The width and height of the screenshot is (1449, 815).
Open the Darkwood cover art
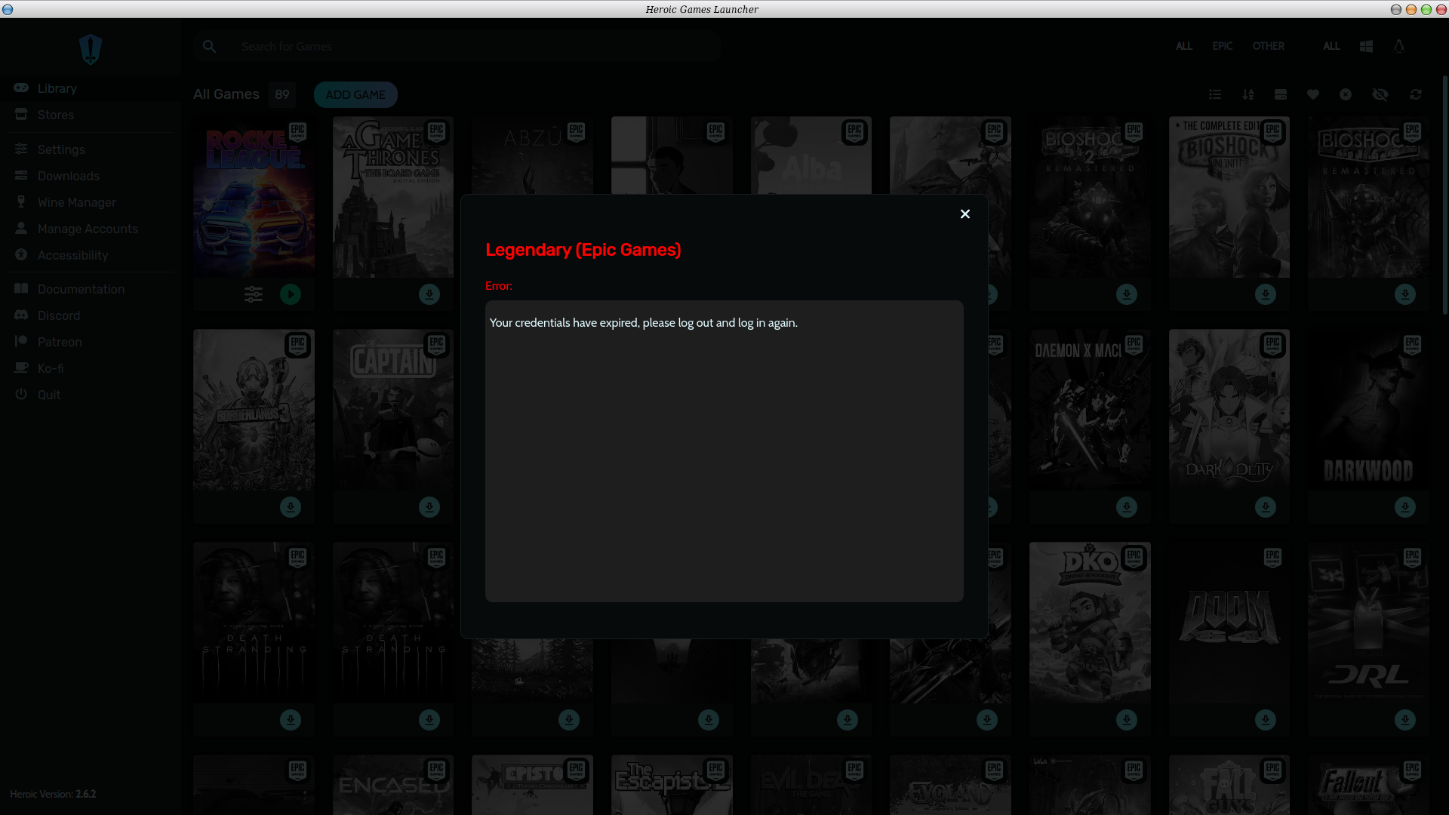tap(1368, 410)
